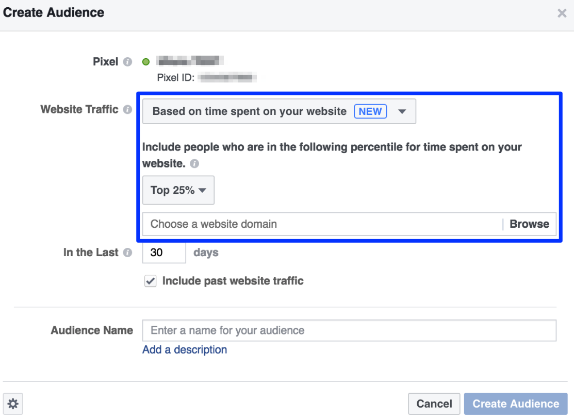Open the Add a description link

pyautogui.click(x=185, y=350)
